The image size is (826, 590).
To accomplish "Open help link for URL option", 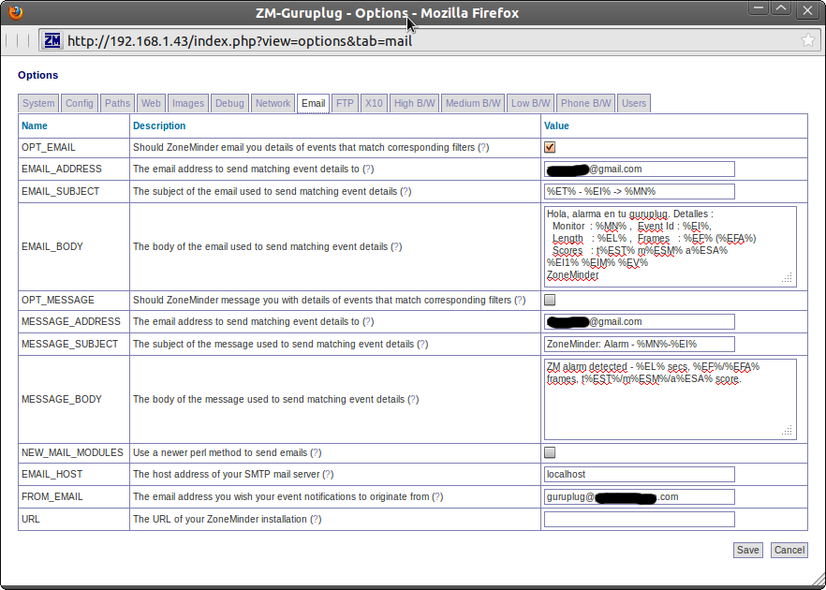I will [x=316, y=519].
